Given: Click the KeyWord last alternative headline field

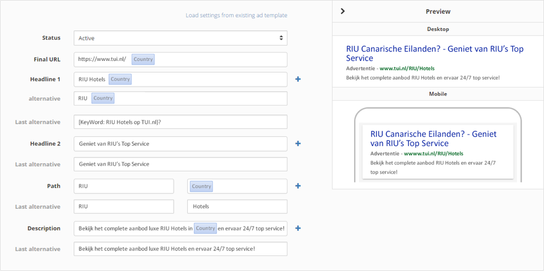Looking at the screenshot, I should tap(180, 122).
